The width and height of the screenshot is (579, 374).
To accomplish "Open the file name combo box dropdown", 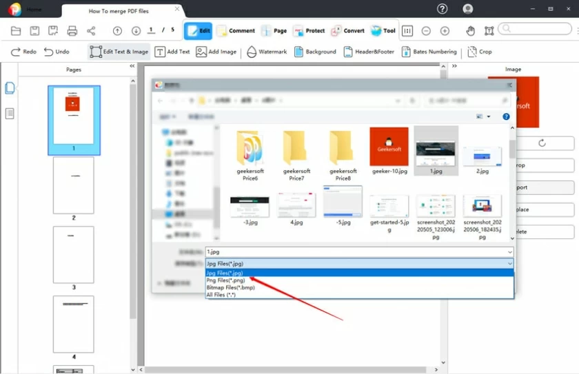I will (x=509, y=252).
